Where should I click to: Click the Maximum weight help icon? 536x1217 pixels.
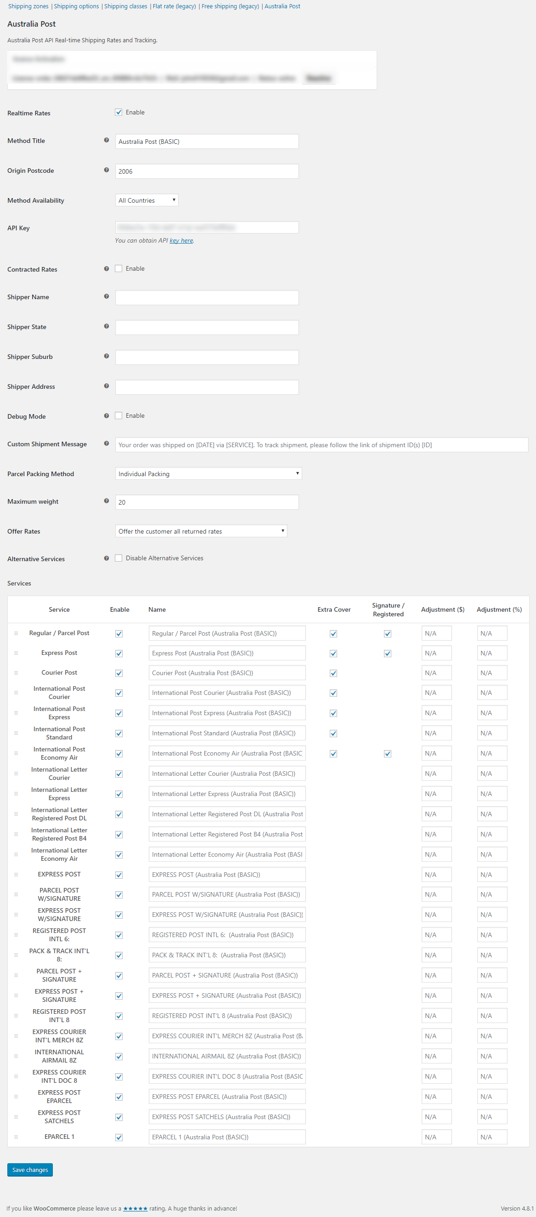point(106,501)
